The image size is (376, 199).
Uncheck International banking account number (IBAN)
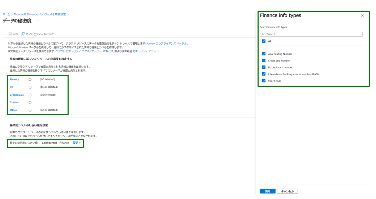click(264, 74)
